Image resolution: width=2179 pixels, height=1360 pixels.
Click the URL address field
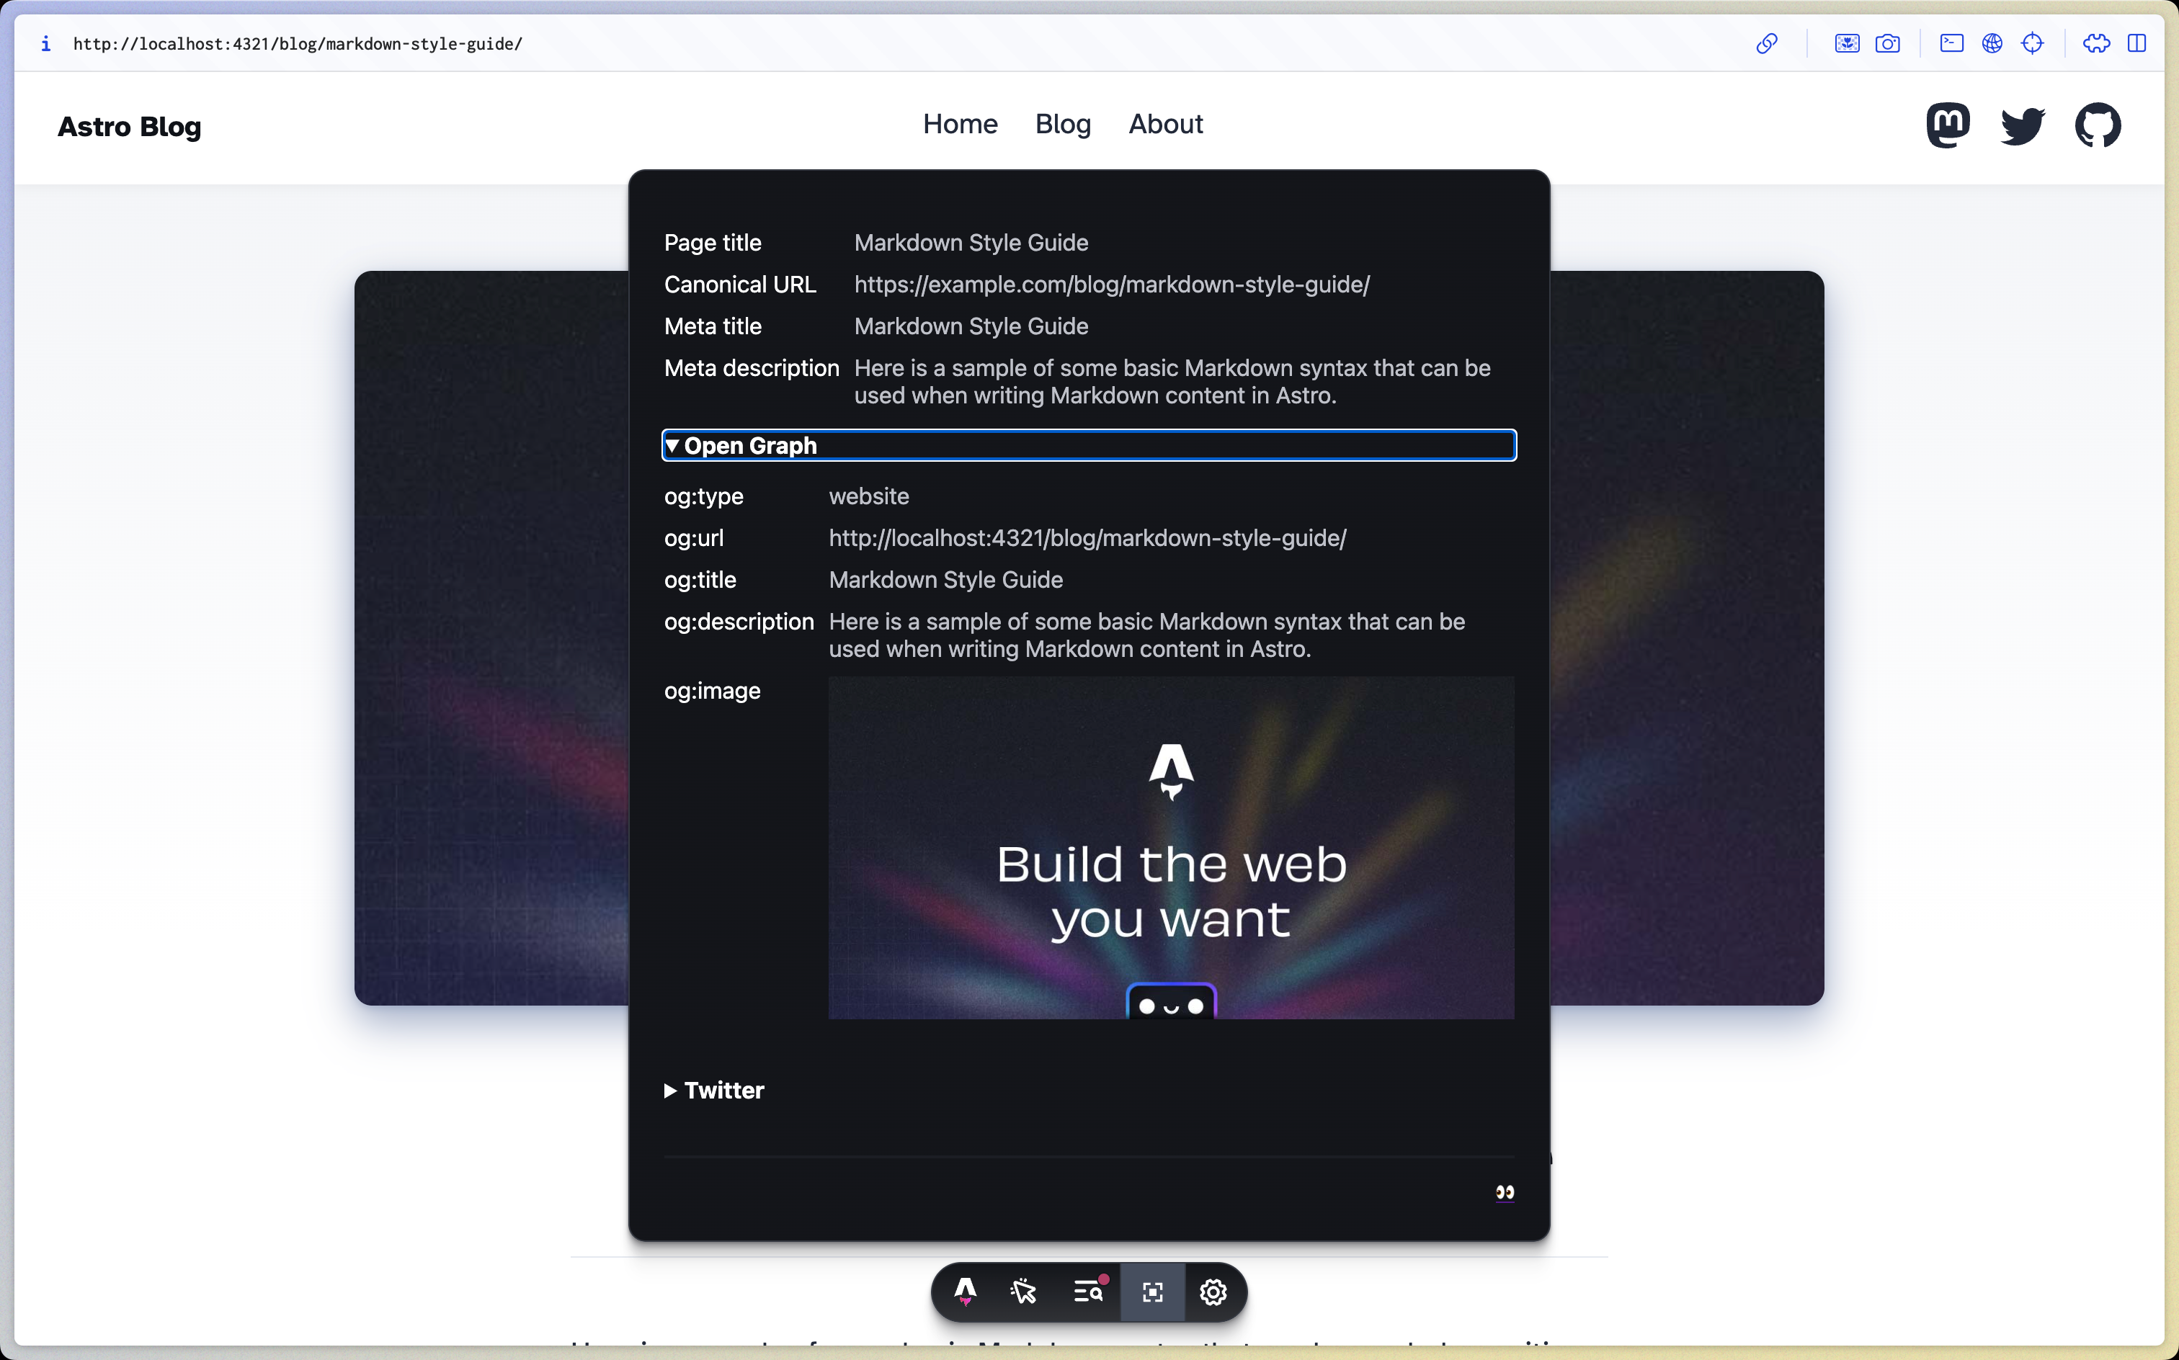pos(297,43)
